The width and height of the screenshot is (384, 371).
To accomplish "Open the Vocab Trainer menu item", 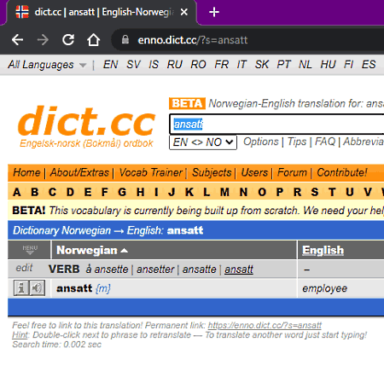I will 151,172.
